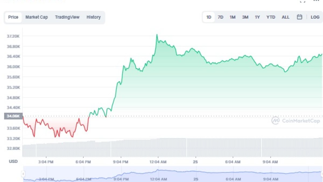
Task: Click the USD currency label on axis
Action: [x=13, y=162]
